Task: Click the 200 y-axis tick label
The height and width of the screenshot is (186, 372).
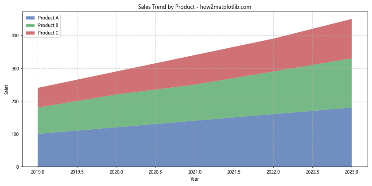Action: 15,101
